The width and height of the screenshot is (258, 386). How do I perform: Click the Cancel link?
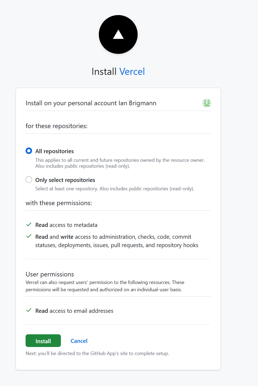point(79,341)
